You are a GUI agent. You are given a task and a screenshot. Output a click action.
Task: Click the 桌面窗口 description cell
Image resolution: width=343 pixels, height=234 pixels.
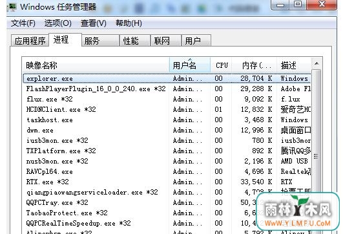click(x=296, y=130)
